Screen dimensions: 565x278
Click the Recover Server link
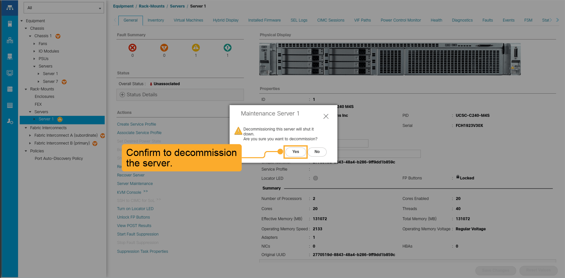click(x=131, y=175)
